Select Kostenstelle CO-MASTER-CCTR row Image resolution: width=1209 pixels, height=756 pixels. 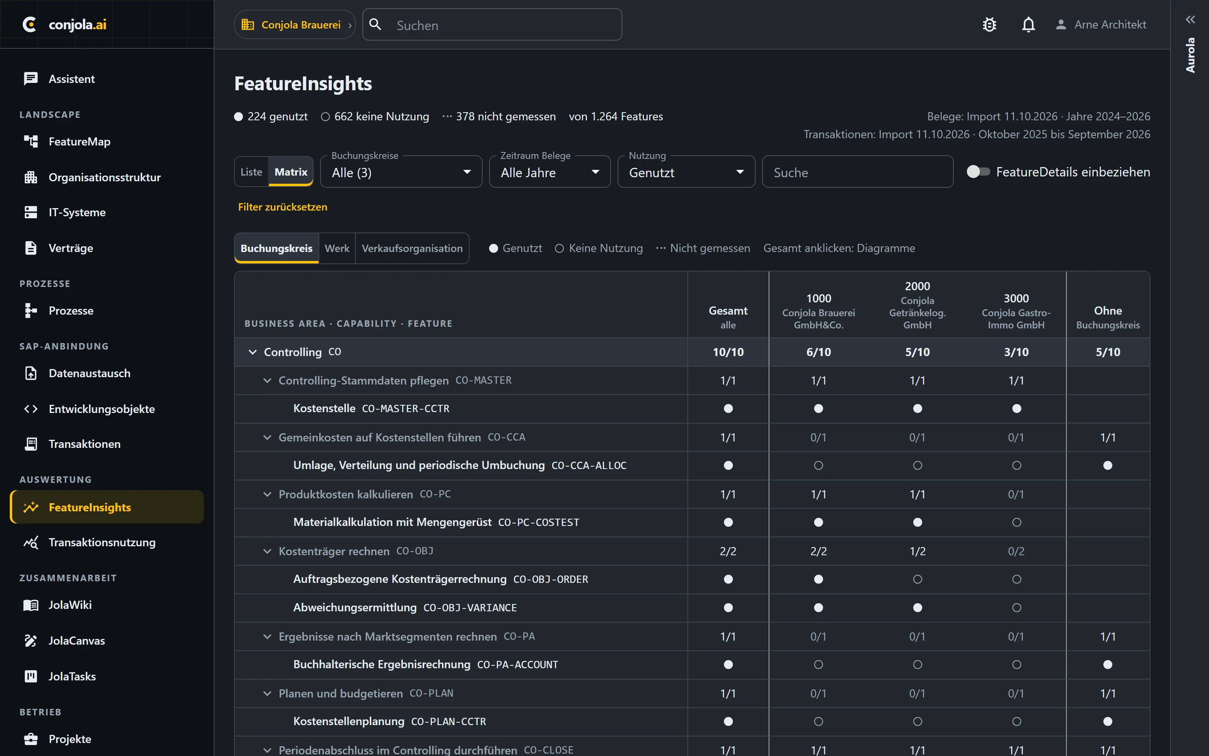(692, 408)
